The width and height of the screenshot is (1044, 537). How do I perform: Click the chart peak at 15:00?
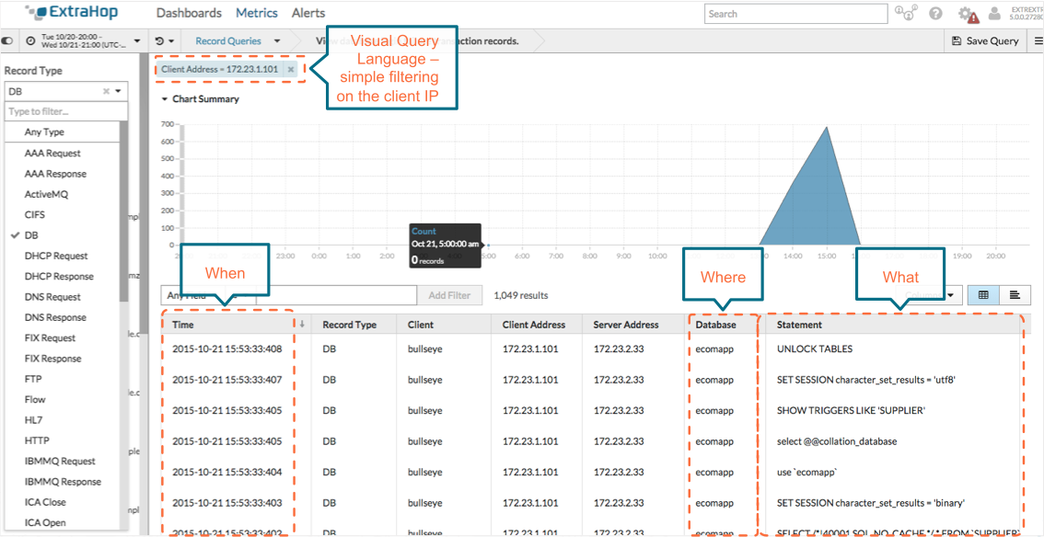click(827, 127)
